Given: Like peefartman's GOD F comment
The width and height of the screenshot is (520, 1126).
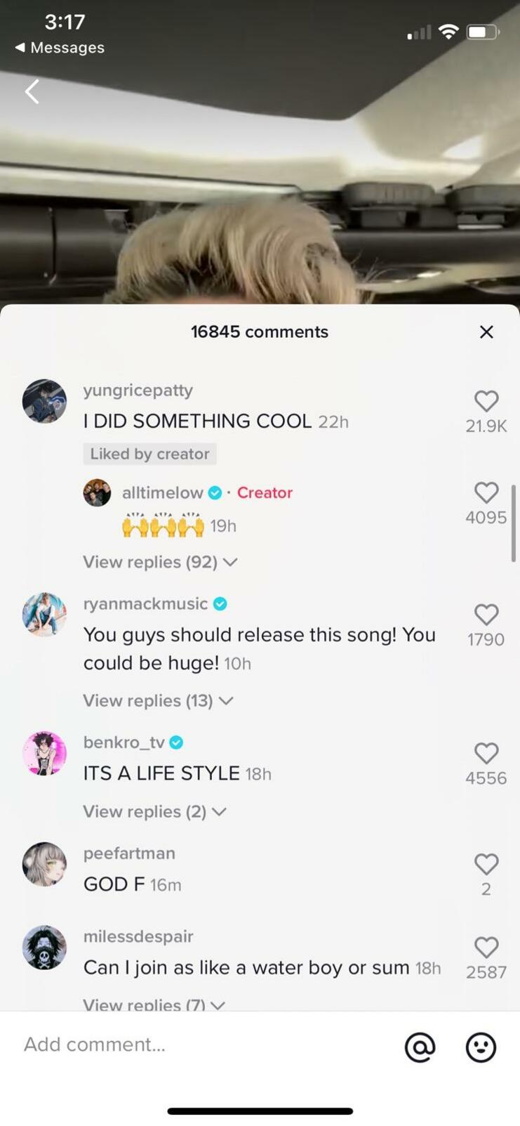Looking at the screenshot, I should click(486, 864).
